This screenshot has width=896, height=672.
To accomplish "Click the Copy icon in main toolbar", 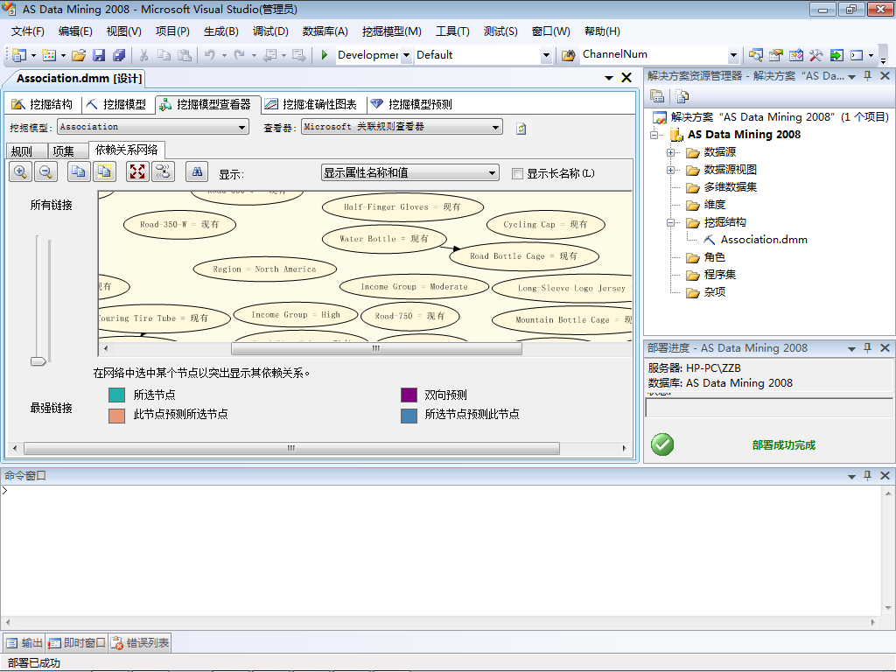I will click(x=164, y=55).
